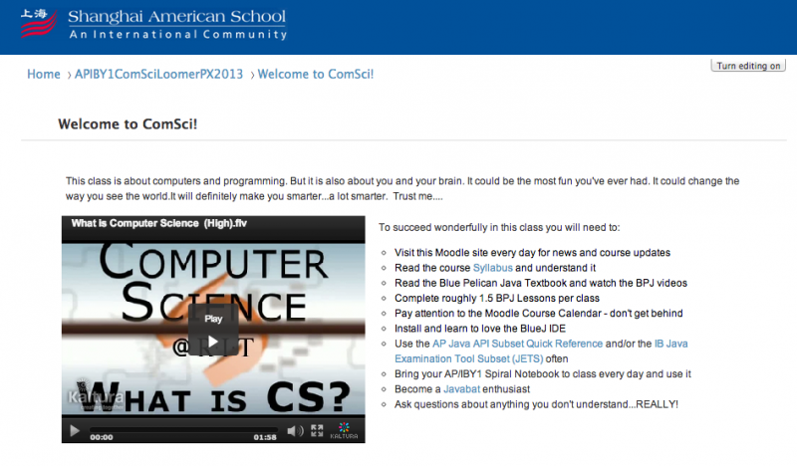
Task: Click the large Play overlay button on video
Action: (213, 330)
